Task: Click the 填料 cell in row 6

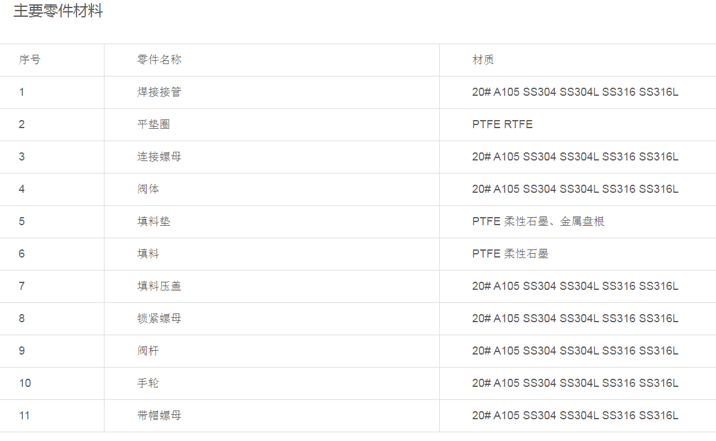Action: [148, 254]
